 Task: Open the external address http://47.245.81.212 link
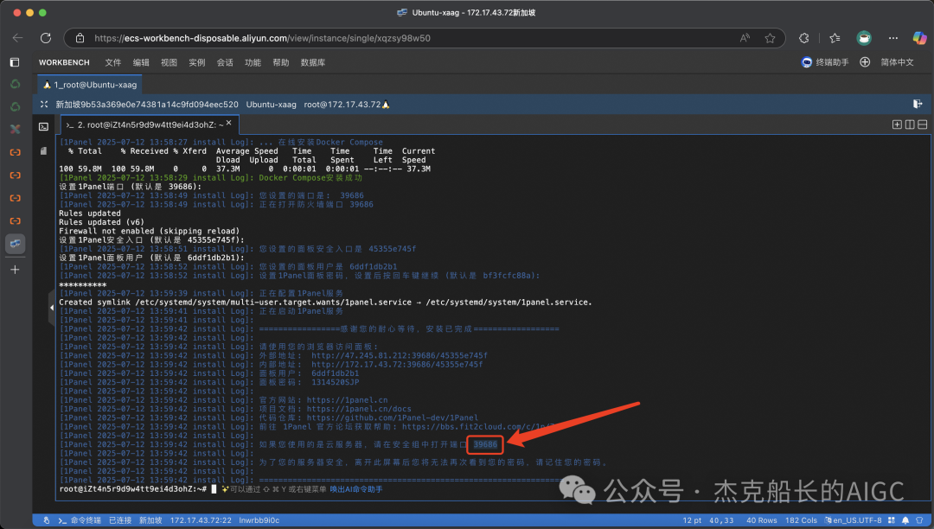click(x=399, y=356)
